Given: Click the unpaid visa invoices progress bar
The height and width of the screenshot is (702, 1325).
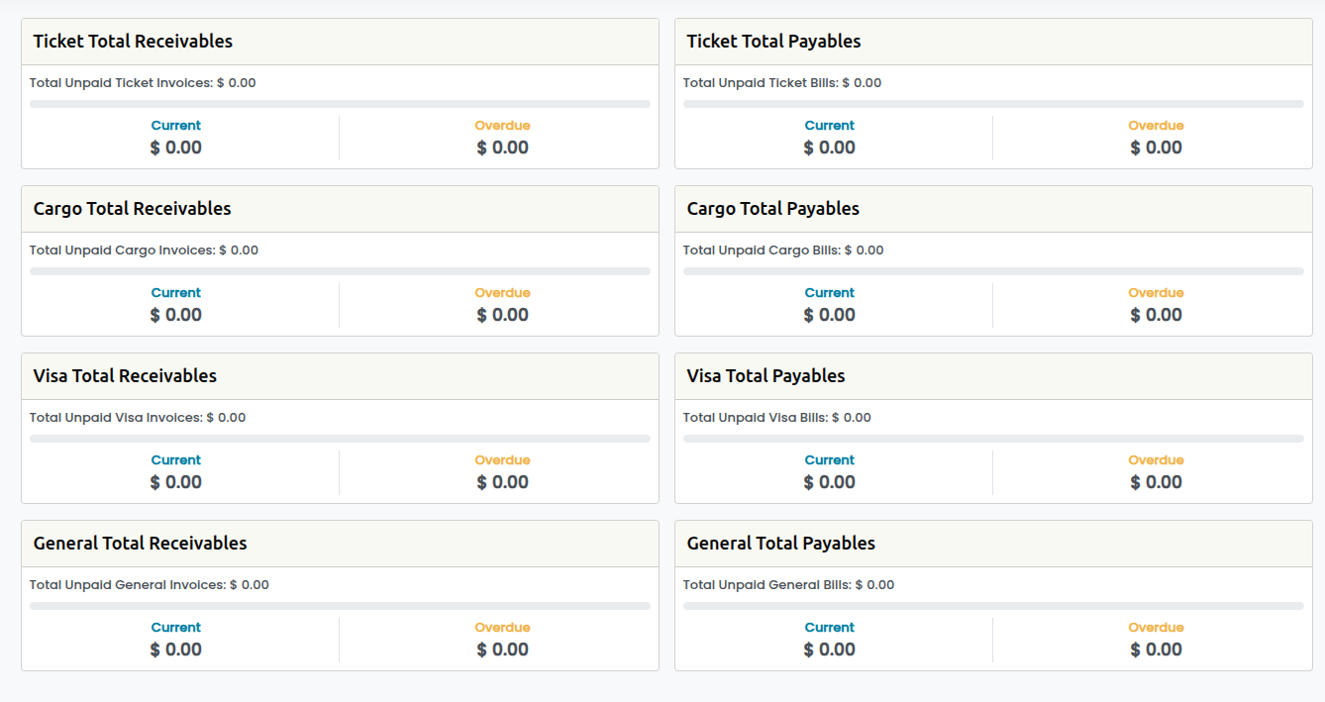Looking at the screenshot, I should [x=340, y=439].
